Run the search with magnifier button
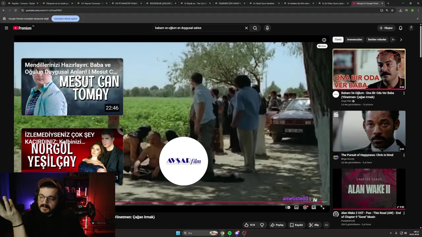The image size is (422, 237). click(255, 28)
